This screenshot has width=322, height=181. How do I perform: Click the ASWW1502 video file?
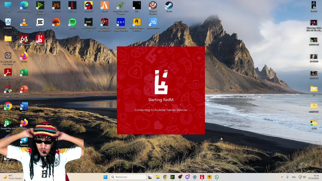pyautogui.click(x=314, y=41)
